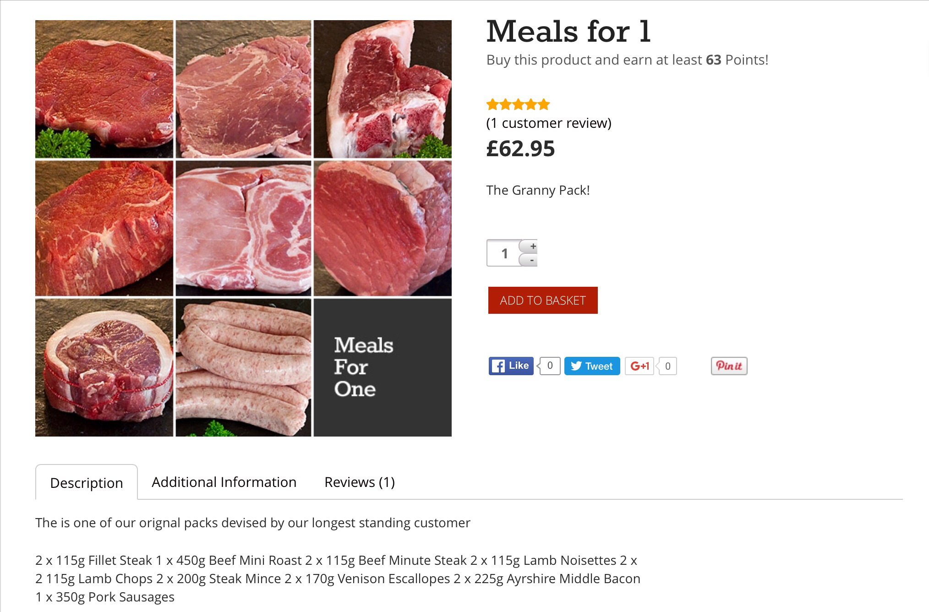Click the quantity input field
Viewport: 929px width, 612px height.
click(503, 253)
